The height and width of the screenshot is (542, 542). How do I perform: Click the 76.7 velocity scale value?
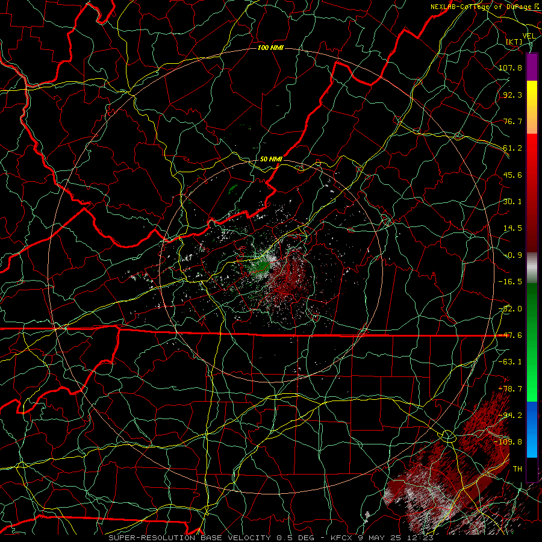tap(512, 121)
